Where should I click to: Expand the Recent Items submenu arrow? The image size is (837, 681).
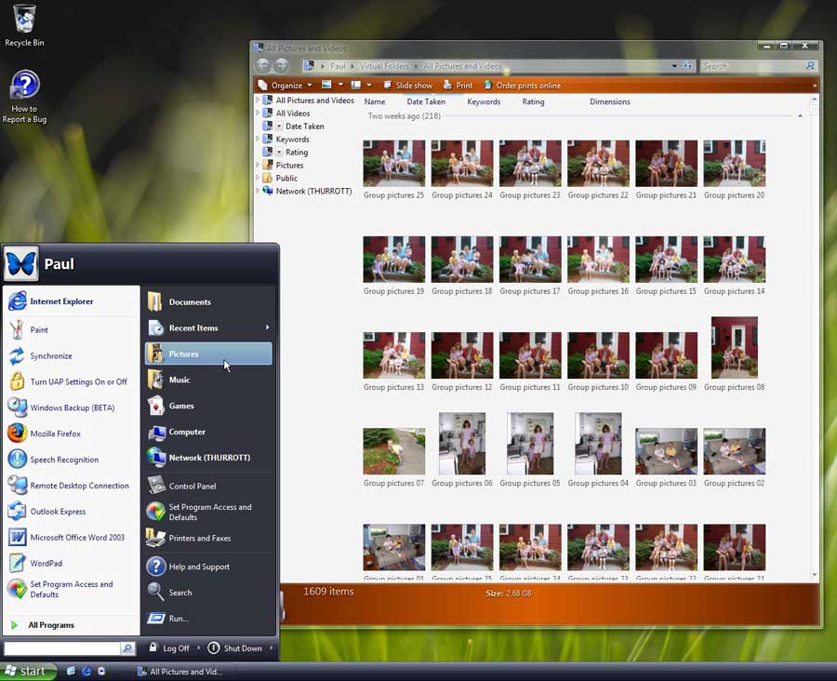click(267, 327)
